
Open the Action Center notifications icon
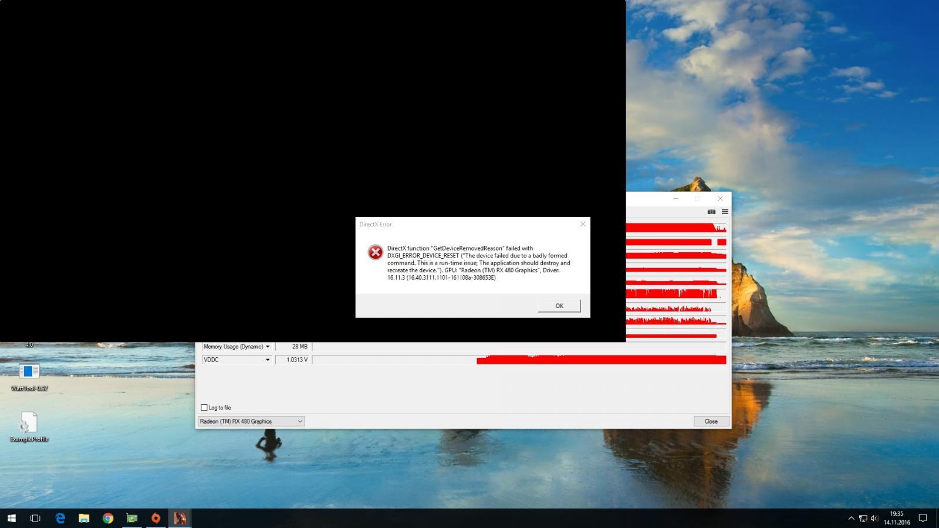923,518
